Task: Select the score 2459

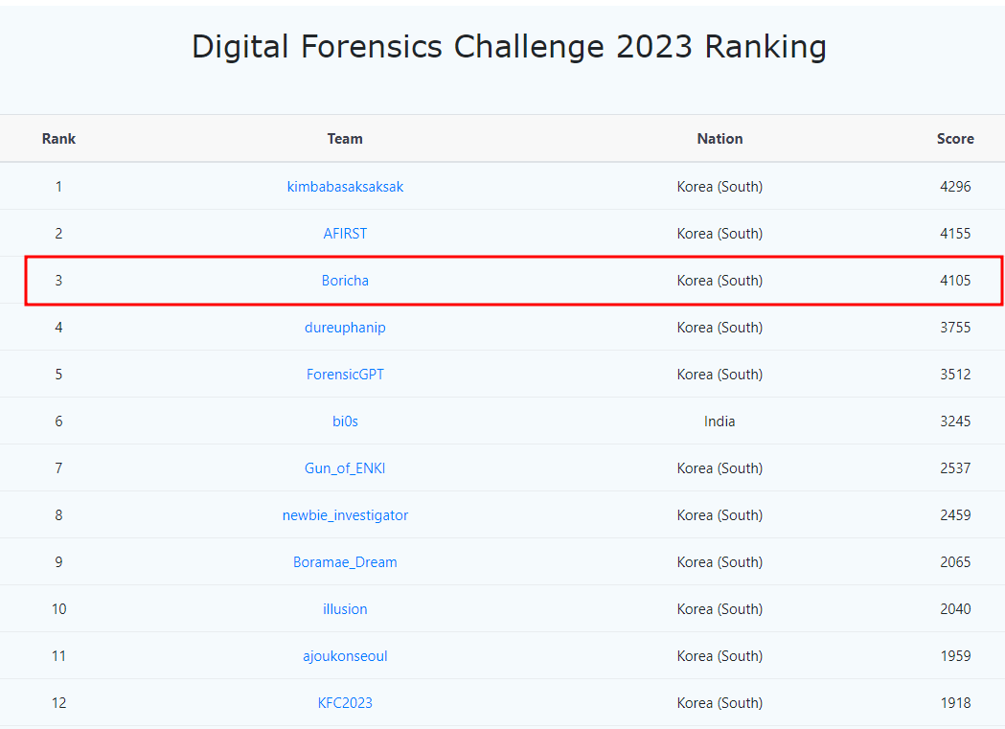Action: coord(955,515)
